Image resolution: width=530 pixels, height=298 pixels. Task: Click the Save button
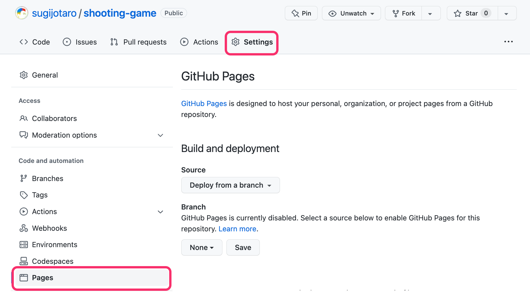[x=243, y=247]
